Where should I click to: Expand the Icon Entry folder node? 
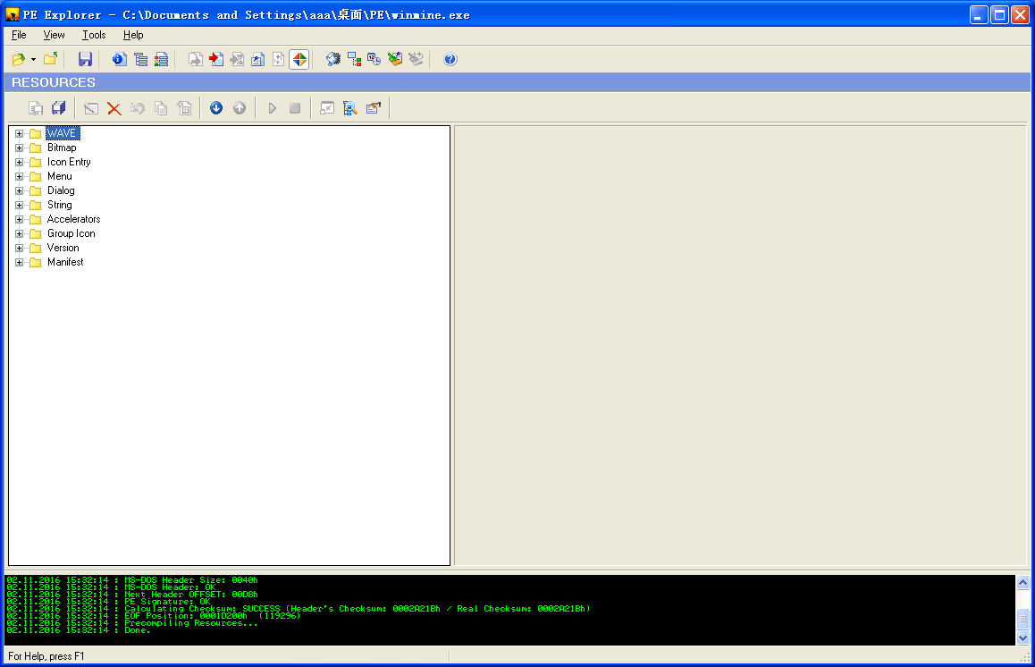point(19,163)
